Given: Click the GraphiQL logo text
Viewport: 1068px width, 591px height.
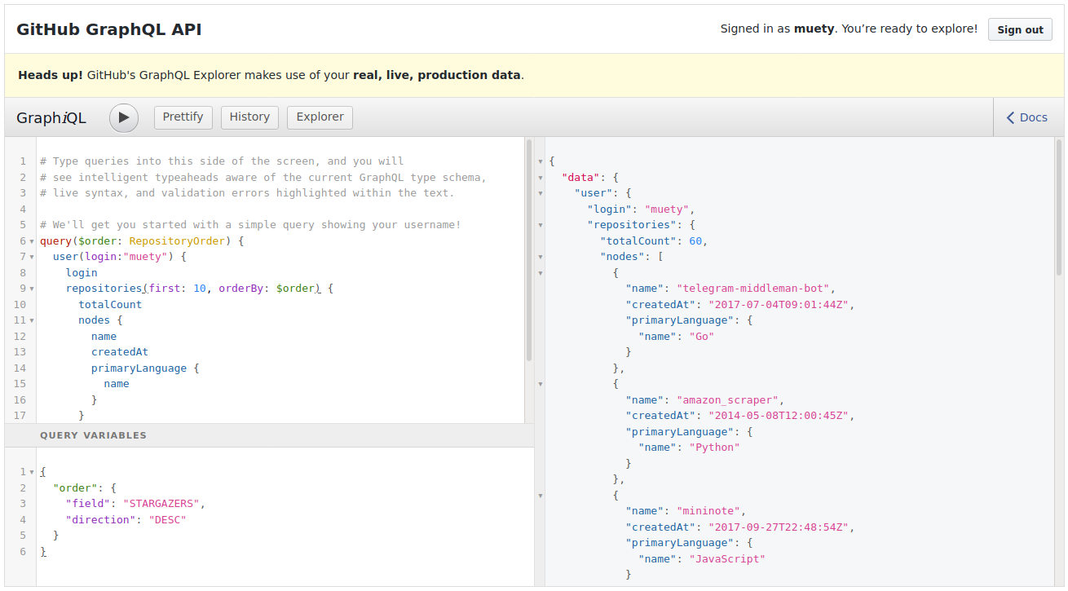Looking at the screenshot, I should pos(51,117).
